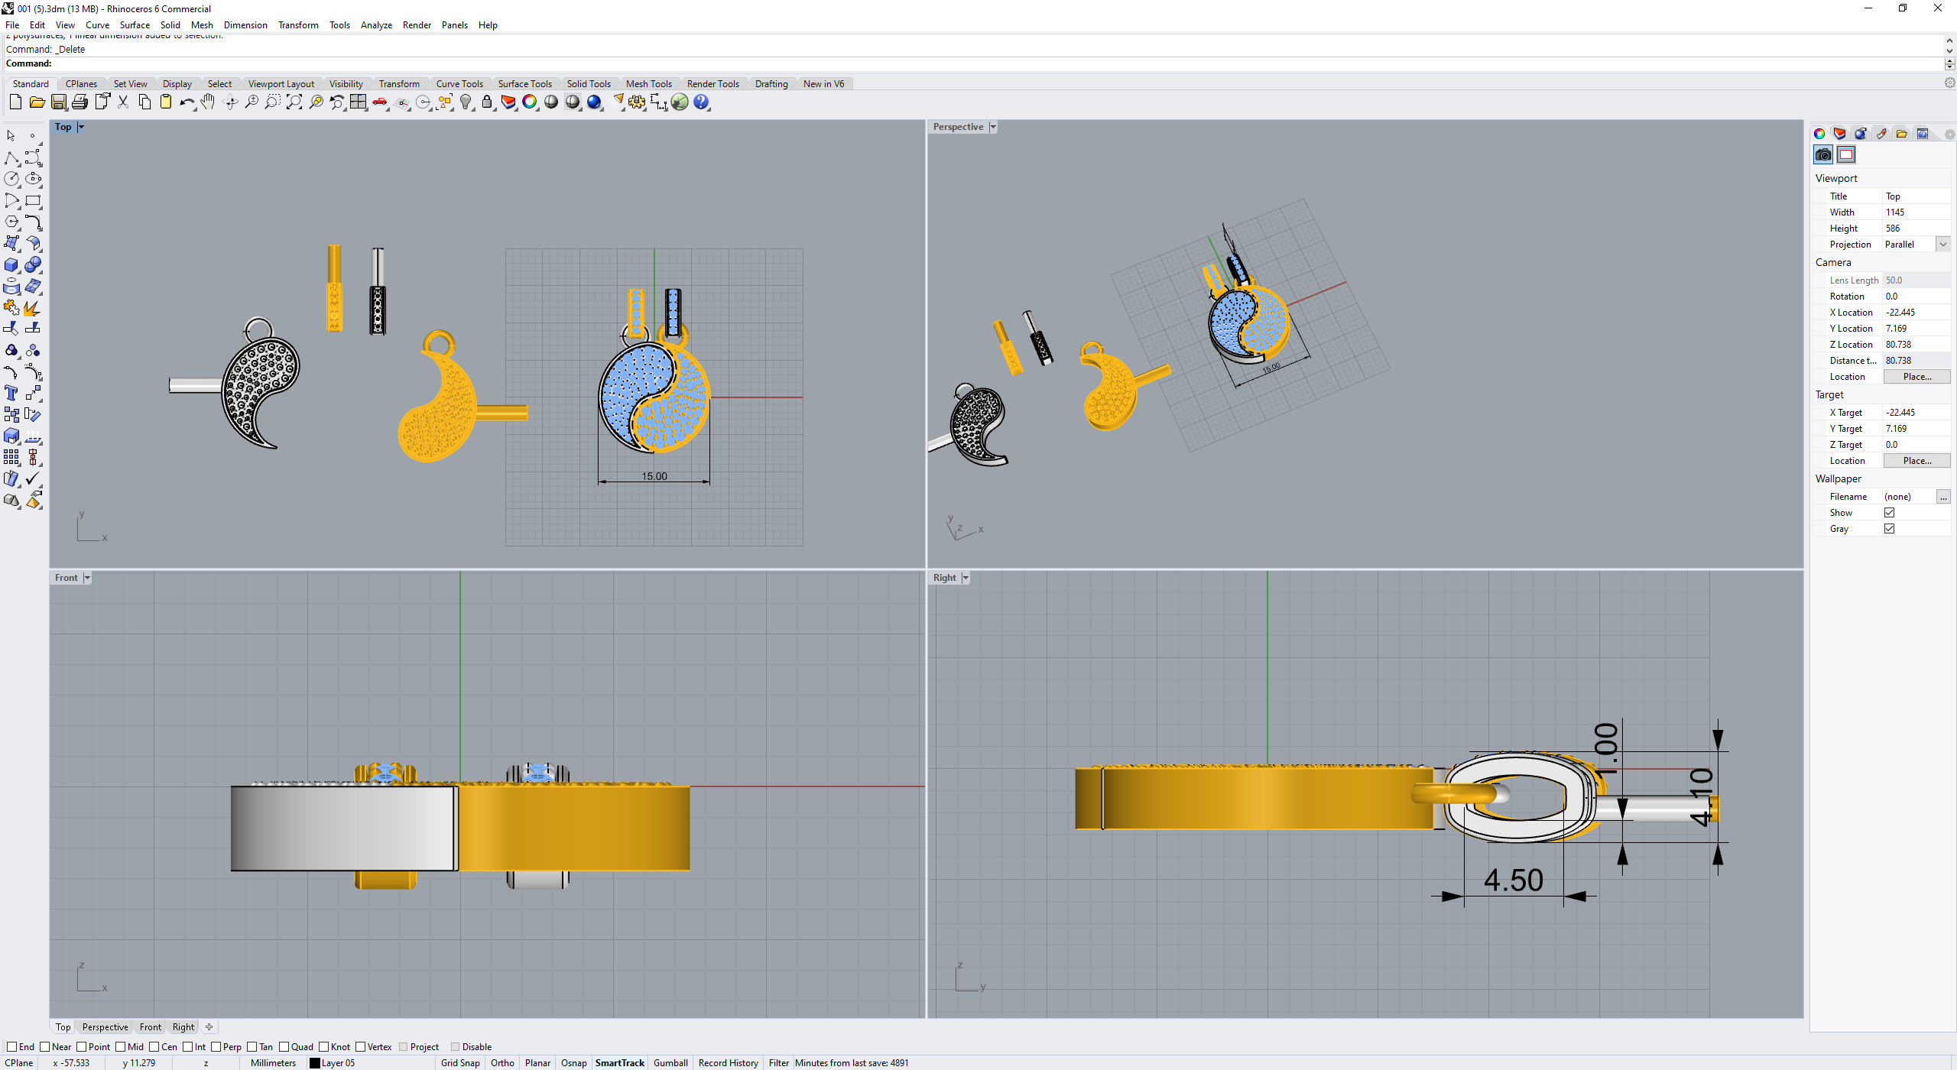Click the Save file toolbar icon
Image resolution: width=1957 pixels, height=1070 pixels.
pos(59,102)
